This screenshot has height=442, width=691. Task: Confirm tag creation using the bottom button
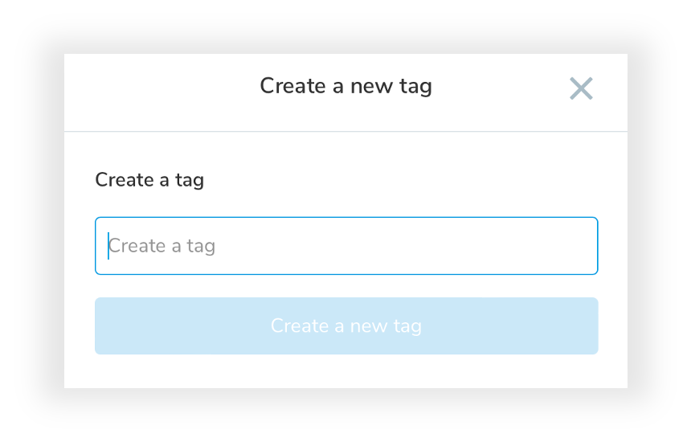tap(346, 326)
